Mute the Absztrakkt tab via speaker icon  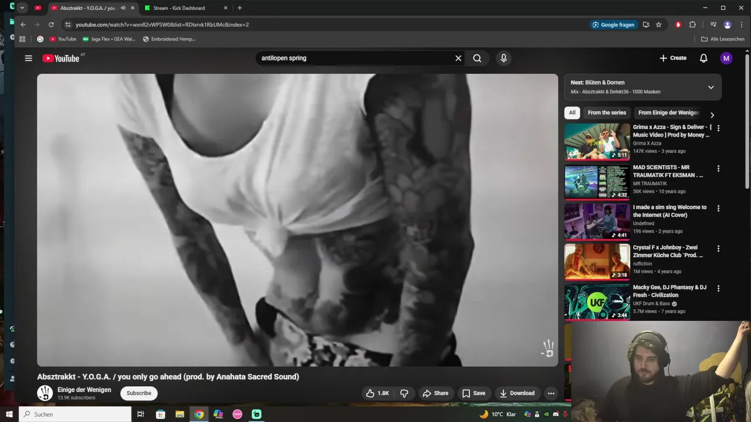[123, 8]
